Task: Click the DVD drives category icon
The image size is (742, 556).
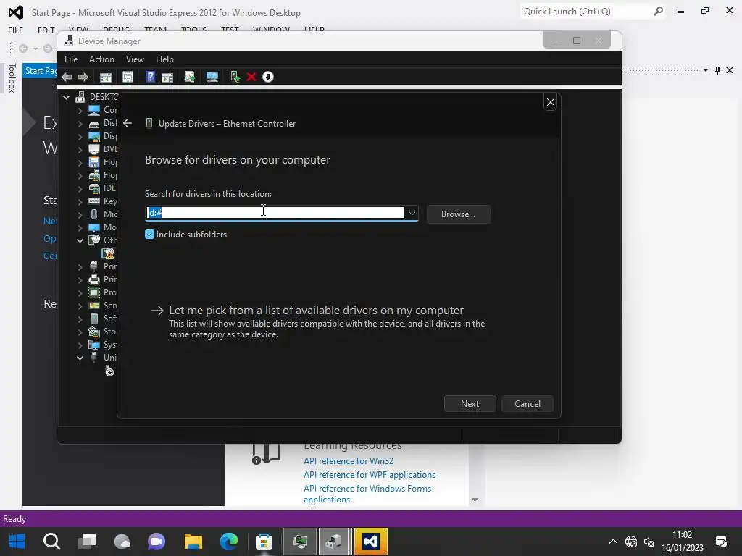Action: [94, 149]
